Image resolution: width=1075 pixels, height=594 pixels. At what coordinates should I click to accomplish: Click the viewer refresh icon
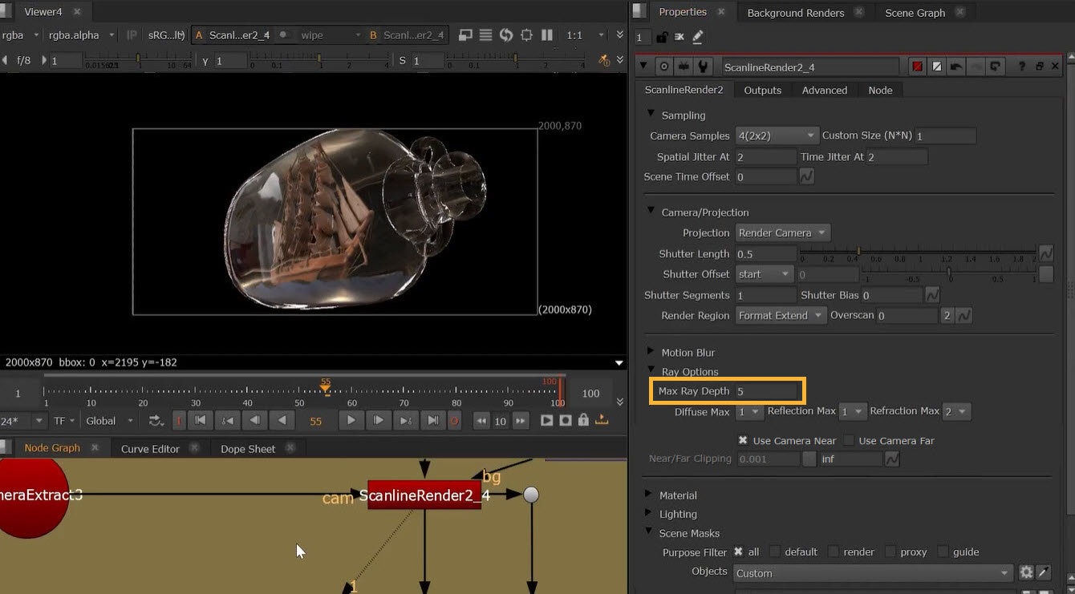click(x=506, y=35)
